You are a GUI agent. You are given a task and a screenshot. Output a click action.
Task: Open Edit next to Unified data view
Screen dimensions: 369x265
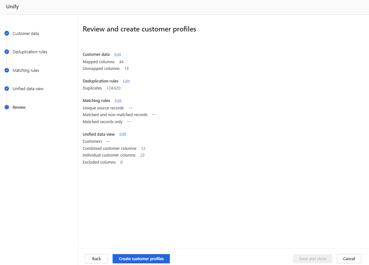click(122, 134)
